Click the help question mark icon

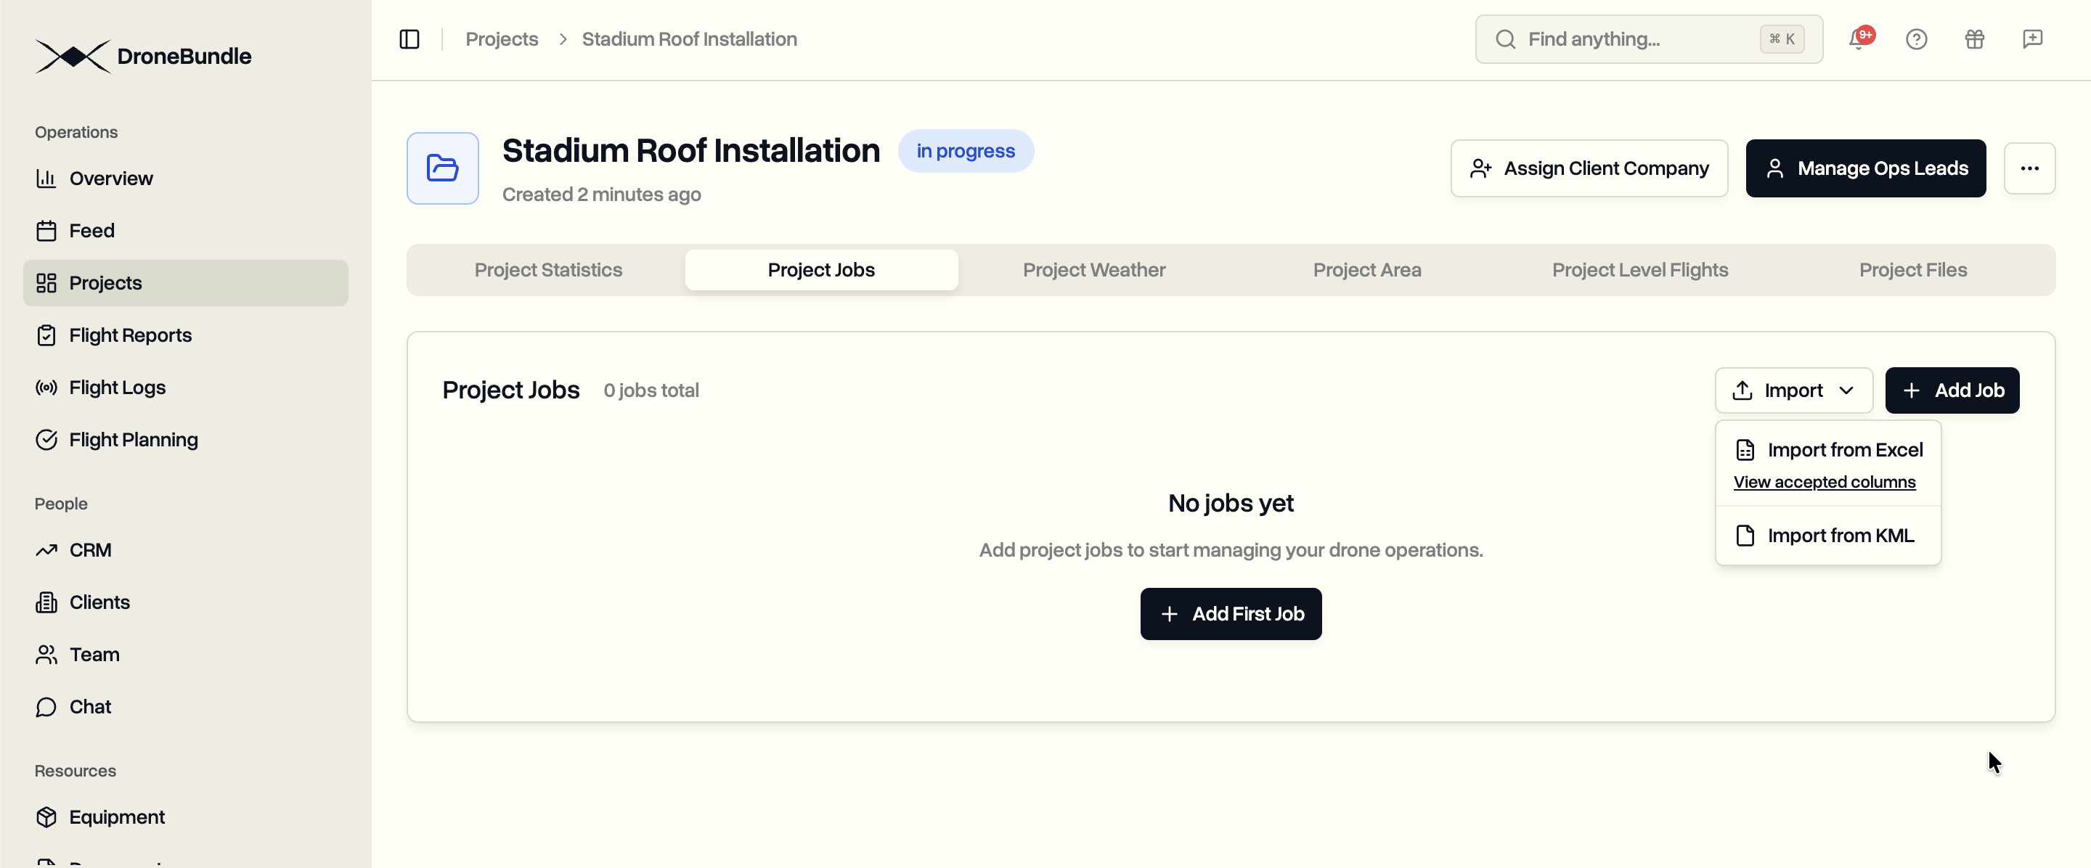[x=1916, y=39]
